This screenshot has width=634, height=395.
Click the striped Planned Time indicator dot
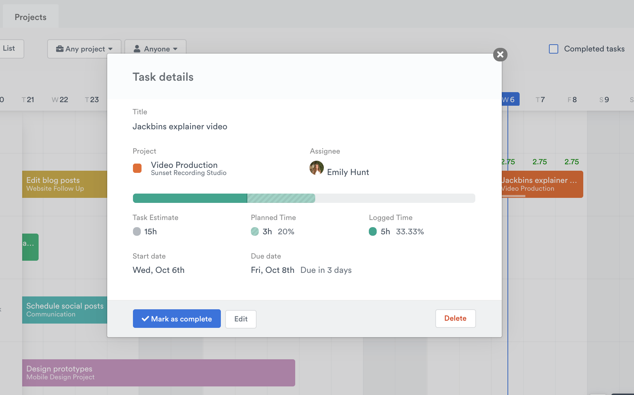point(255,231)
